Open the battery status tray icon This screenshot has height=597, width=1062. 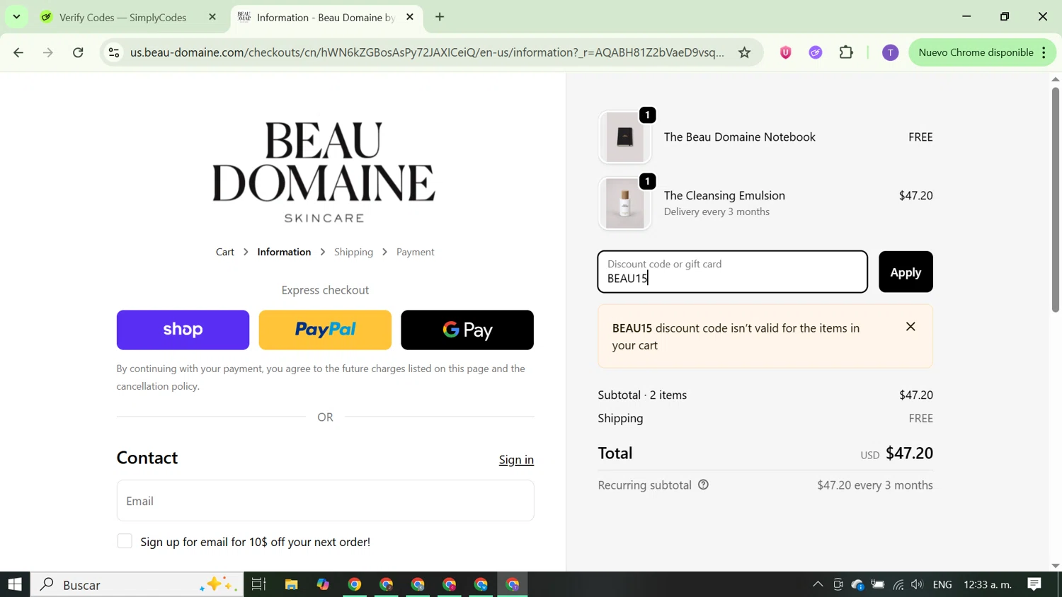tap(878, 584)
